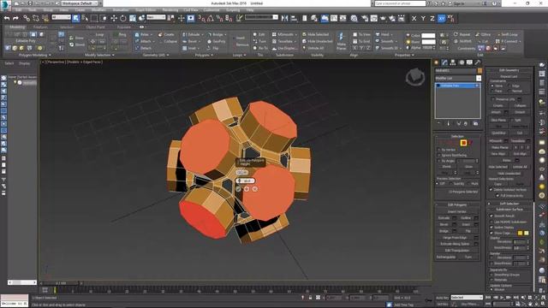Select Polygon sub-object level icon

click(x=463, y=143)
